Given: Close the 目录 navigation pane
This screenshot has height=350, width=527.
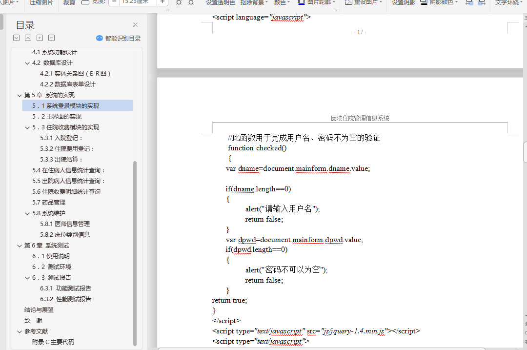Looking at the screenshot, I should [136, 25].
